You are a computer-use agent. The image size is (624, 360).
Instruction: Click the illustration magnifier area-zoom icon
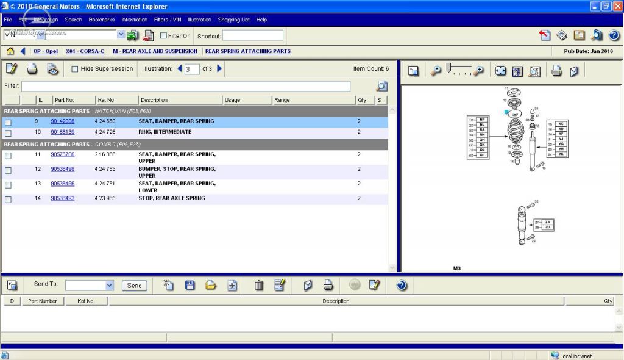[x=535, y=71]
